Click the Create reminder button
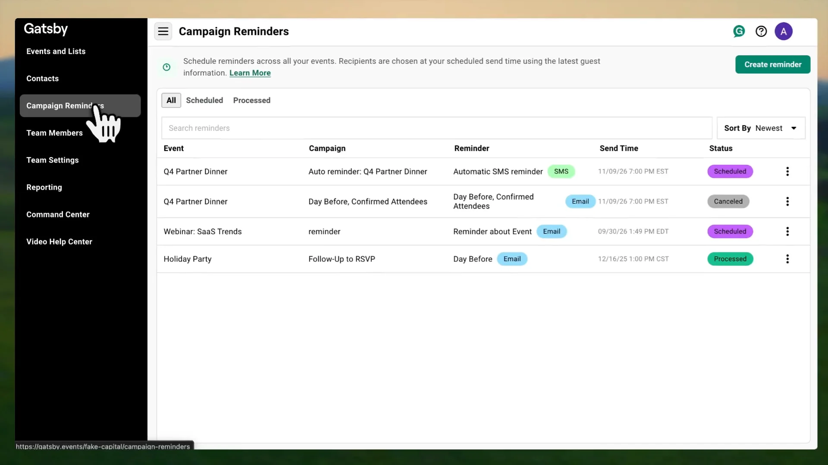 773,64
